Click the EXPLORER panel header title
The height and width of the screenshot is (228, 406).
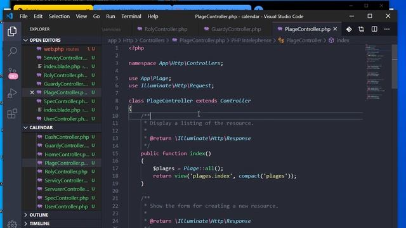click(x=39, y=29)
